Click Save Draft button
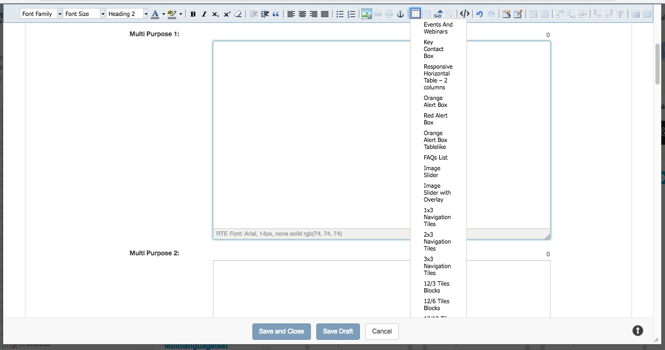 point(338,331)
